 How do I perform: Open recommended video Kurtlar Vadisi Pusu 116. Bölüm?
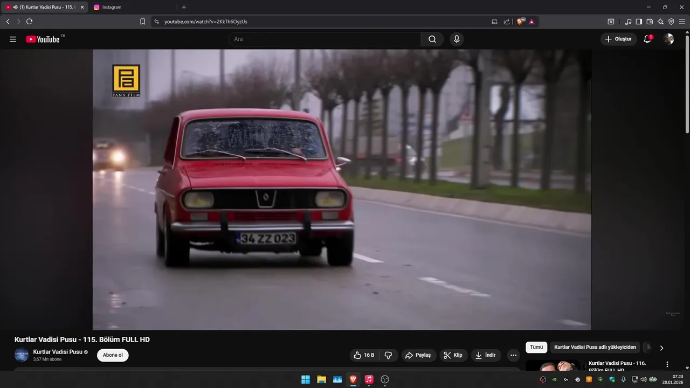[617, 366]
